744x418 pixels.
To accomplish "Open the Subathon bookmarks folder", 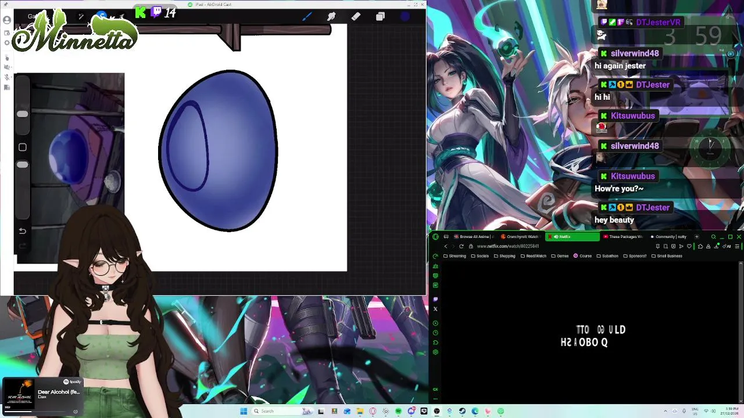I will [607, 256].
